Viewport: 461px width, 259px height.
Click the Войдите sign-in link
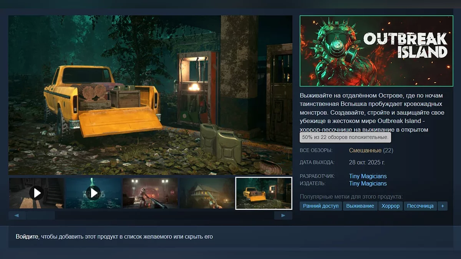pos(27,237)
